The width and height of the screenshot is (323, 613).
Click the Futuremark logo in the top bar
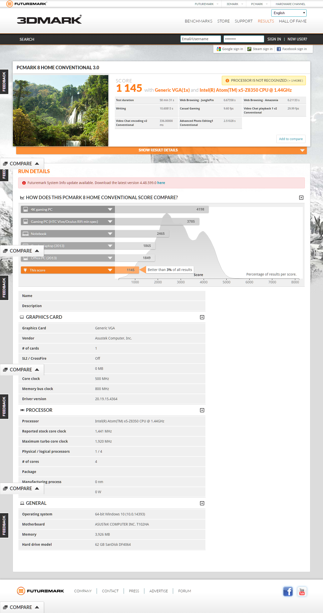[x=27, y=4]
